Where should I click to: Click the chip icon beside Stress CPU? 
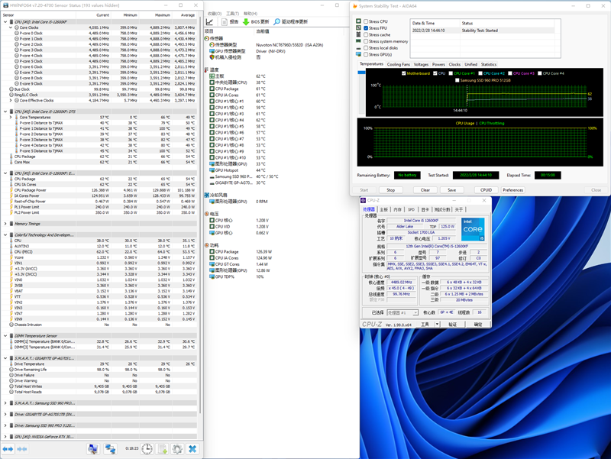pos(358,21)
